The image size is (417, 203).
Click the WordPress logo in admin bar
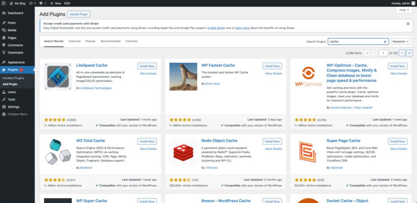3,3
